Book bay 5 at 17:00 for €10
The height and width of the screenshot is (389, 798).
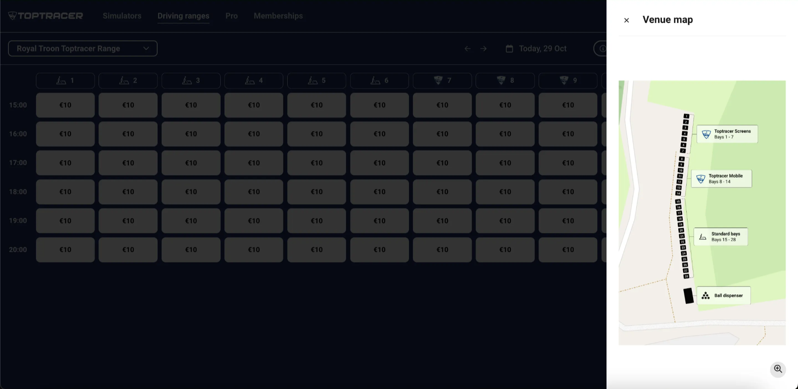coord(317,163)
